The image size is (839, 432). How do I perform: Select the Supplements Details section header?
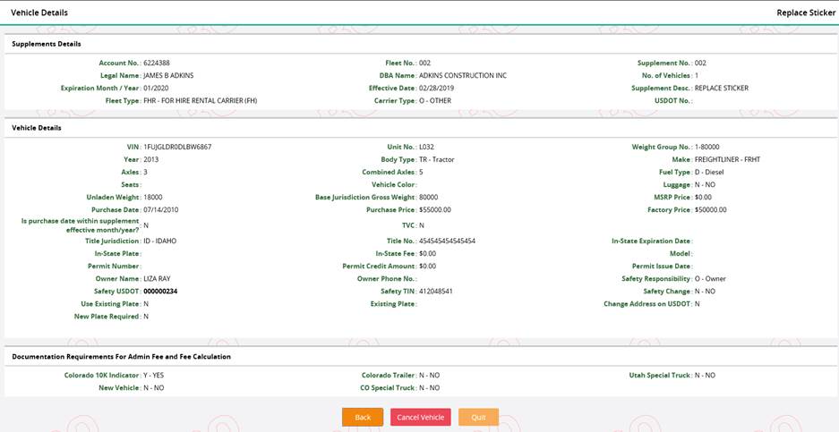tap(47, 44)
